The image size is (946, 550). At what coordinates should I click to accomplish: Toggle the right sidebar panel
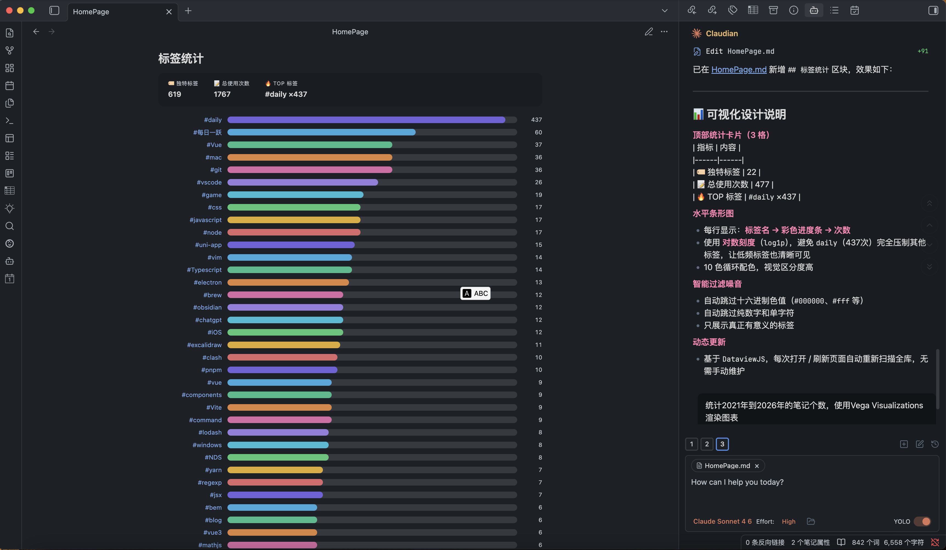coord(933,10)
